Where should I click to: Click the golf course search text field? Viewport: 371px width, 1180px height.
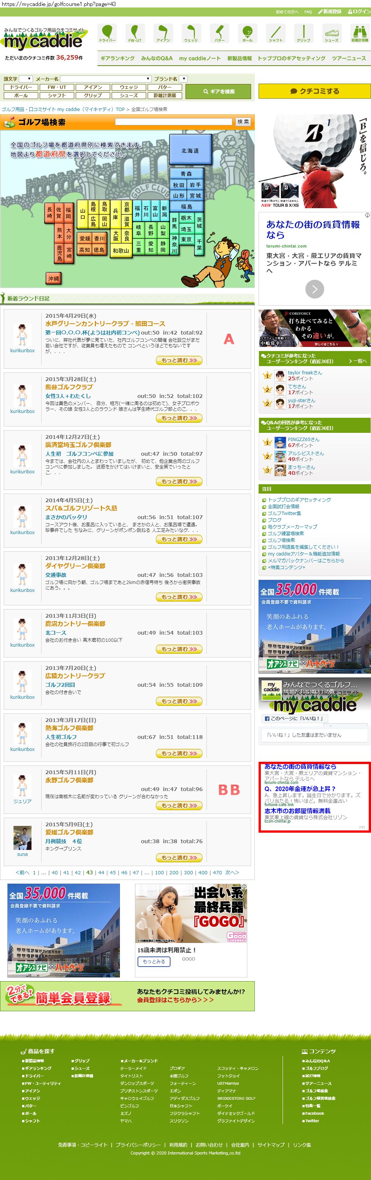pos(174,122)
